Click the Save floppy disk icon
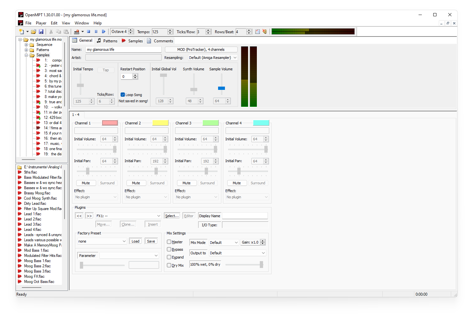 click(41, 32)
